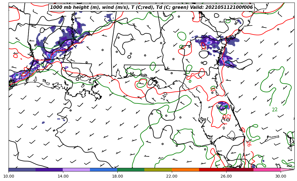Click the pink colorbar extension arrow tip
297x181 pixels.
coord(288,170)
